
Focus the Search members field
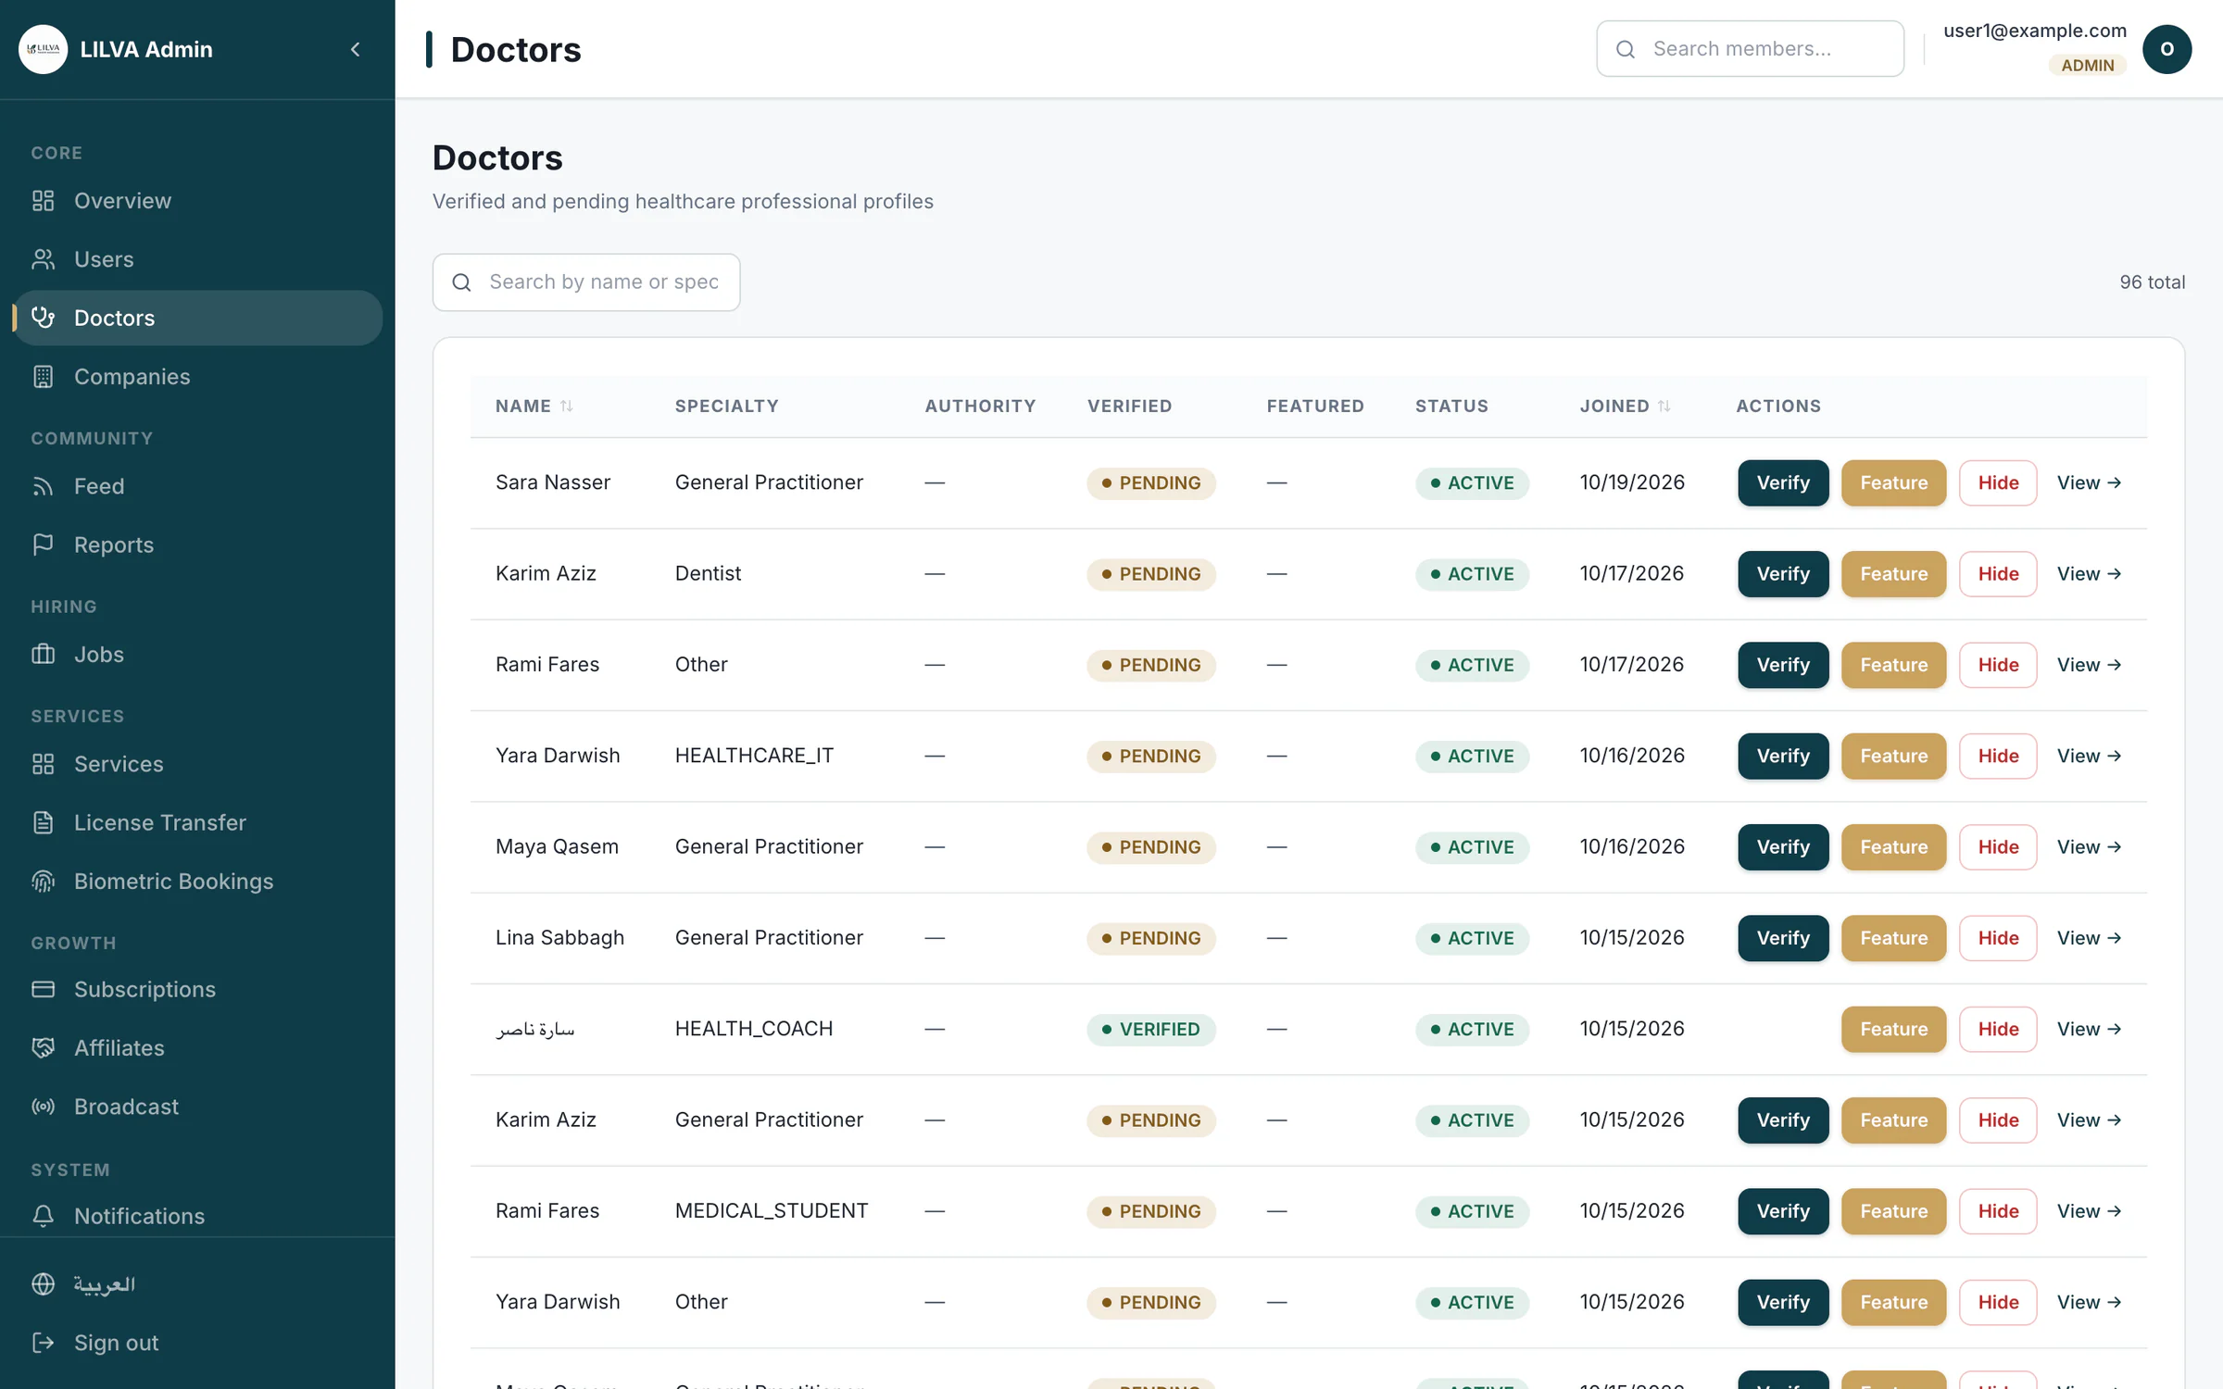pos(1750,49)
